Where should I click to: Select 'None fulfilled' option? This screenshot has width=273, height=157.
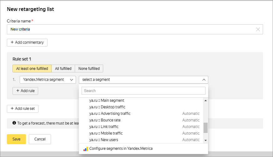tap(89, 69)
